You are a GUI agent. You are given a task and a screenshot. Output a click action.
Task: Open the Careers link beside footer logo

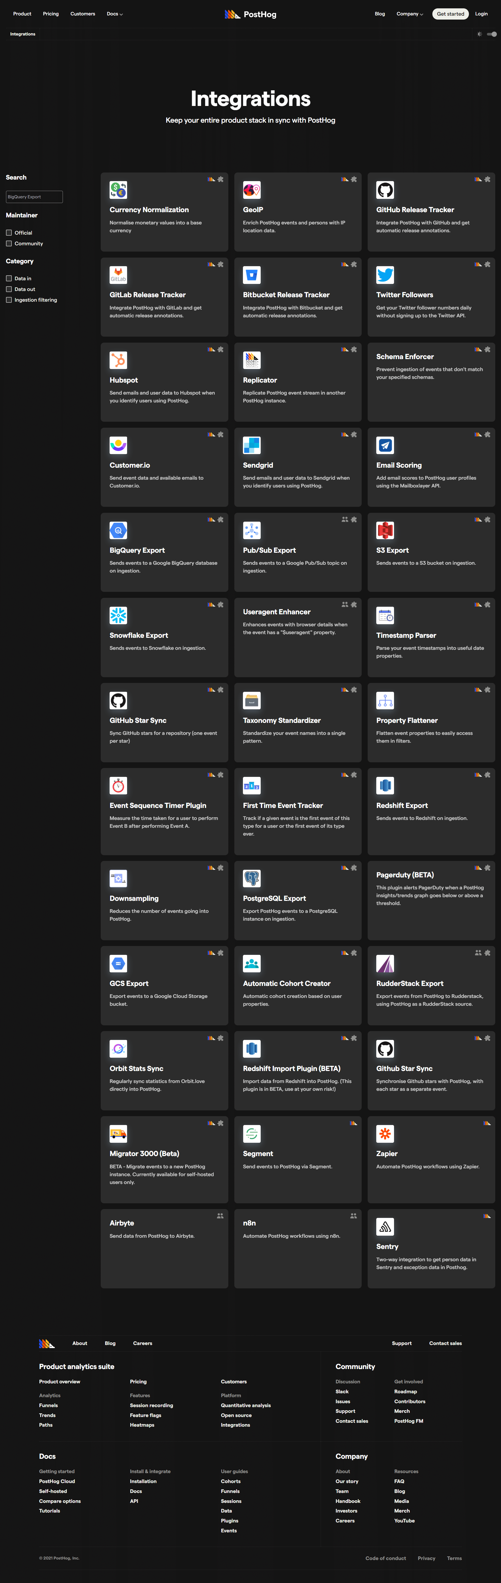pyautogui.click(x=143, y=1343)
